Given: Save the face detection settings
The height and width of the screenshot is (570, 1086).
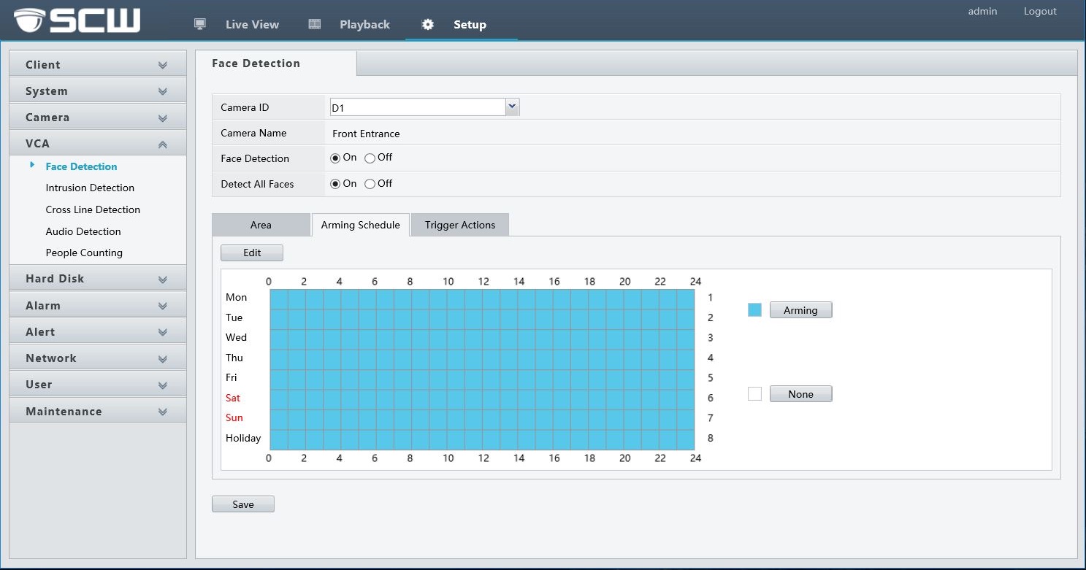Looking at the screenshot, I should click(x=242, y=504).
